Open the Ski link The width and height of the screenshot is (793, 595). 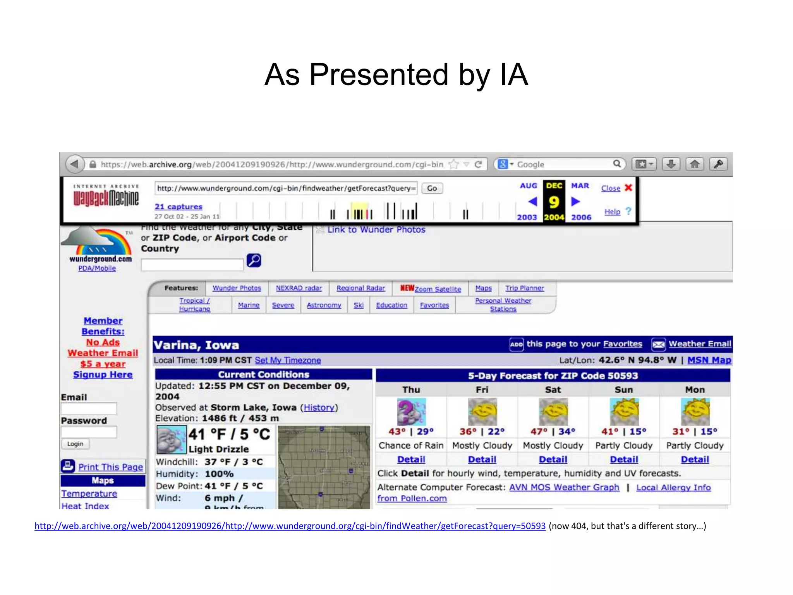tap(359, 305)
